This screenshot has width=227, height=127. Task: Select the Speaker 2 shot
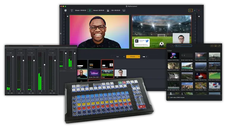[x=107, y=64]
